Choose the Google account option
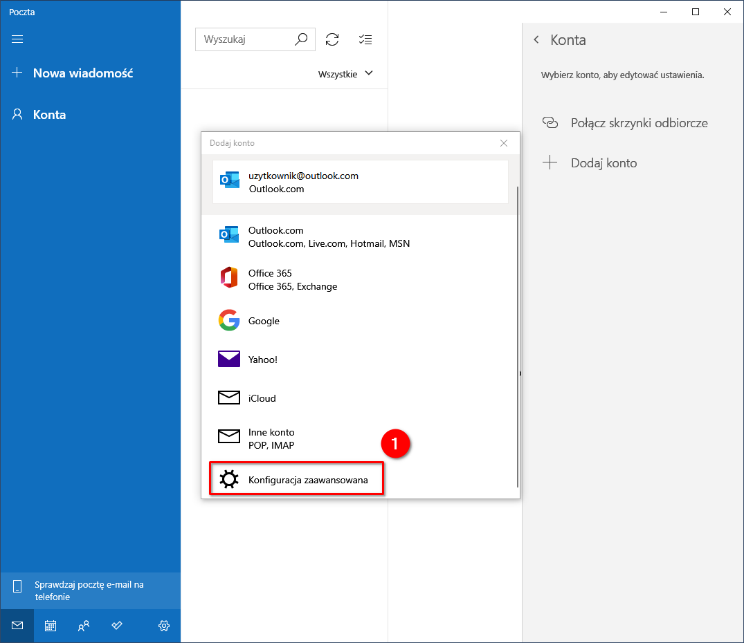The height and width of the screenshot is (643, 744). click(359, 321)
